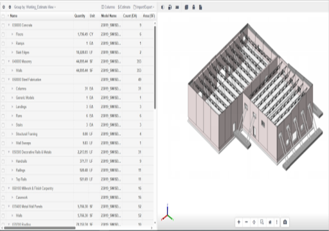329x231 pixels.
Task: Open the Group by Working_Estimate View dropdown
Action: 35,7
